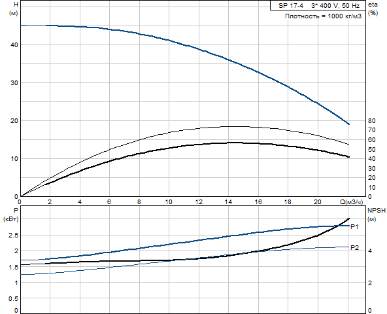Click the endpoint of blue head curve
The height and width of the screenshot is (314, 387).
(348, 124)
